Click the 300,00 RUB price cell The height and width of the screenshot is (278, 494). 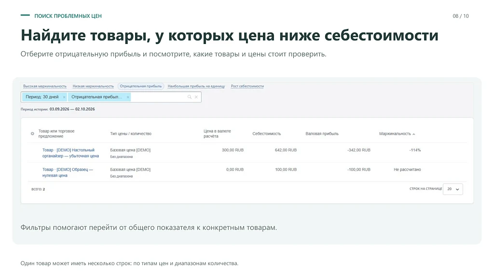pyautogui.click(x=233, y=150)
